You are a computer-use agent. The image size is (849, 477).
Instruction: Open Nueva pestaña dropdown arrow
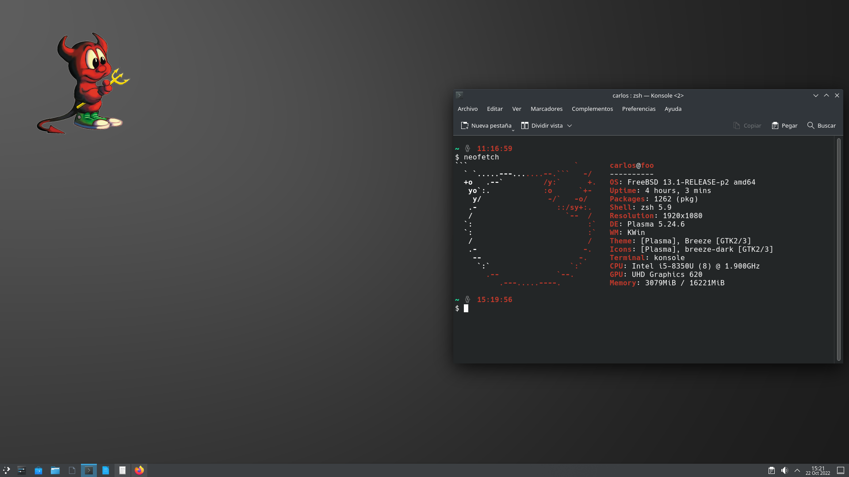(513, 130)
